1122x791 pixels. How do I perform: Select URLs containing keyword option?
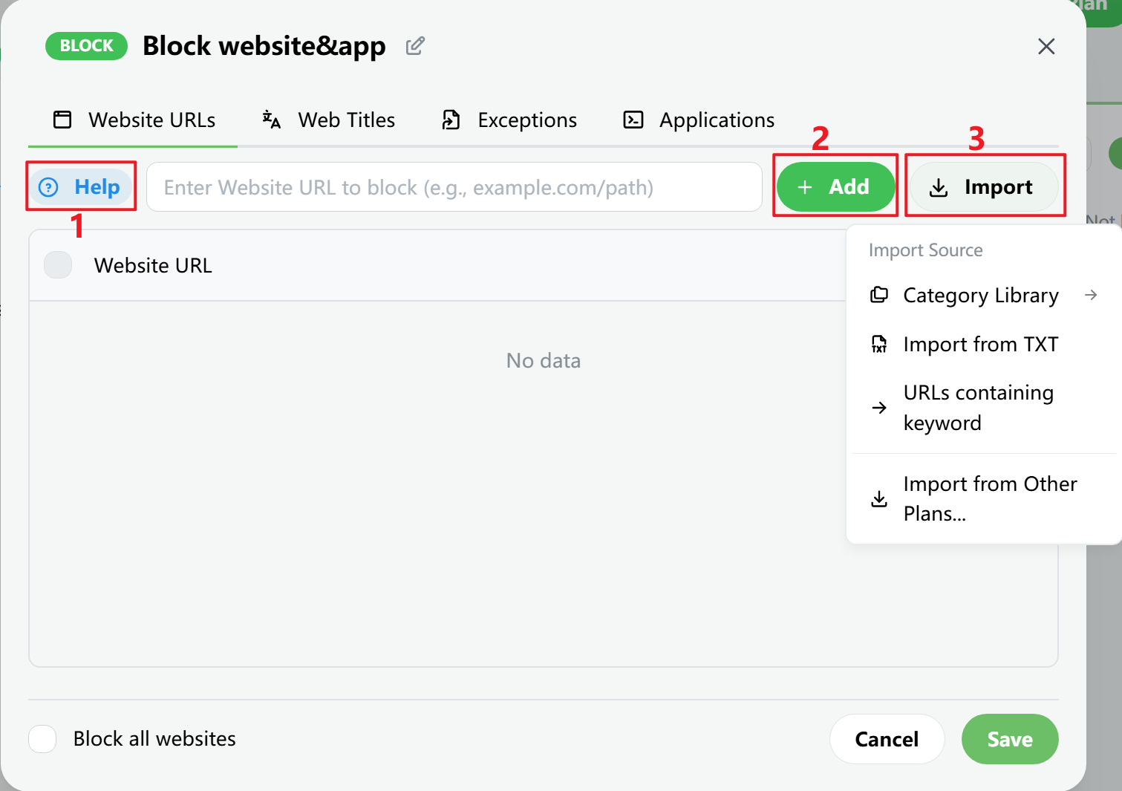[984, 408]
